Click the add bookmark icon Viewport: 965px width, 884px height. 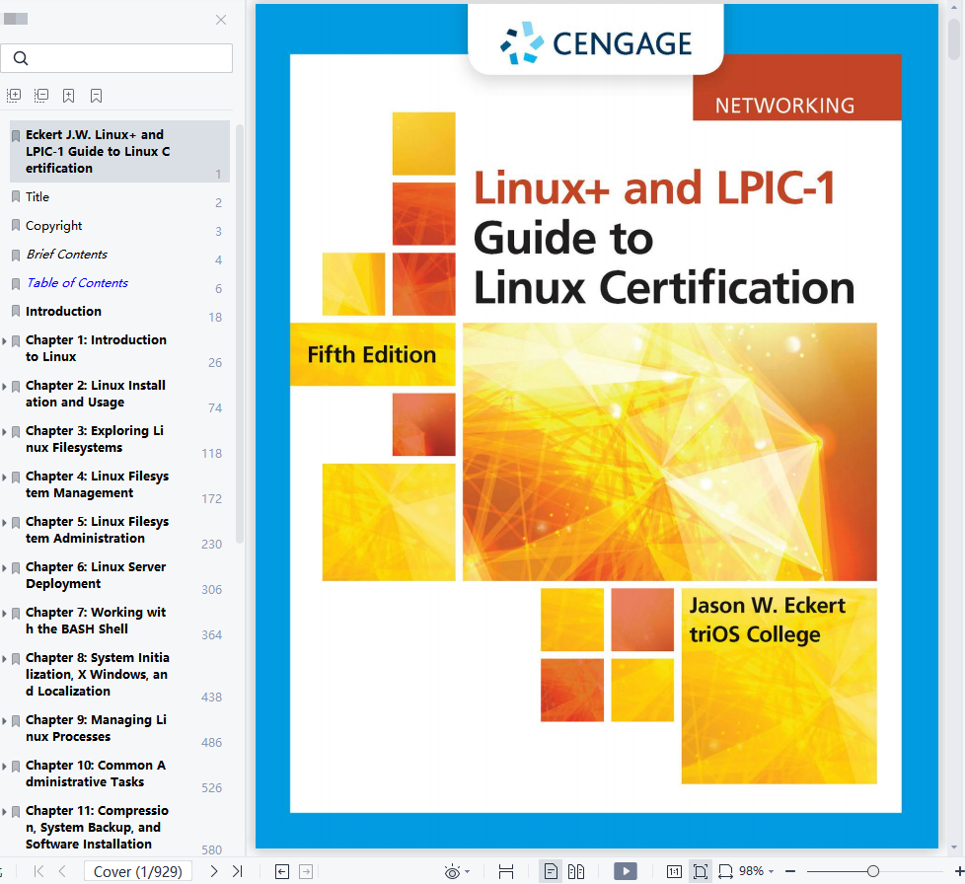coord(68,96)
